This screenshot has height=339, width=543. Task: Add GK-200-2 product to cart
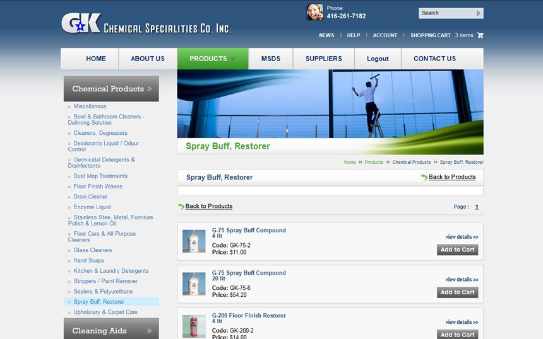[458, 334]
